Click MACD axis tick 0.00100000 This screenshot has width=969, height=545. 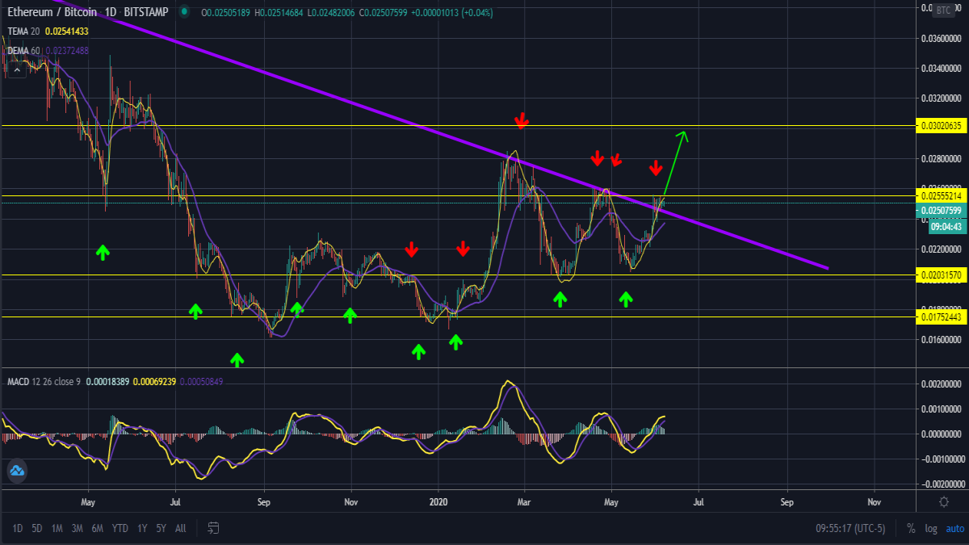[x=943, y=409]
